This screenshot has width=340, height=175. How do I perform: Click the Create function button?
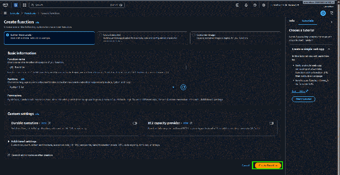(x=268, y=165)
